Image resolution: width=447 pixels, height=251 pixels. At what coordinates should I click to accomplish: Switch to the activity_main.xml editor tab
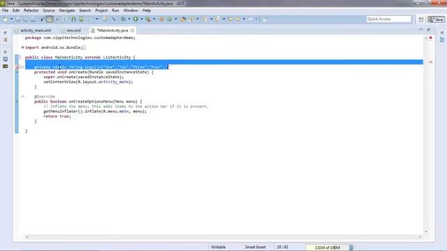(33, 30)
